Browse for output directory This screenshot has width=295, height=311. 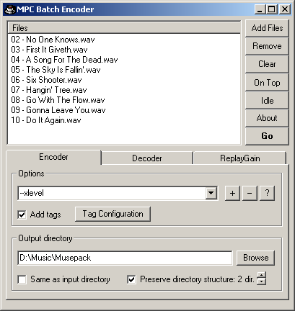(255, 258)
